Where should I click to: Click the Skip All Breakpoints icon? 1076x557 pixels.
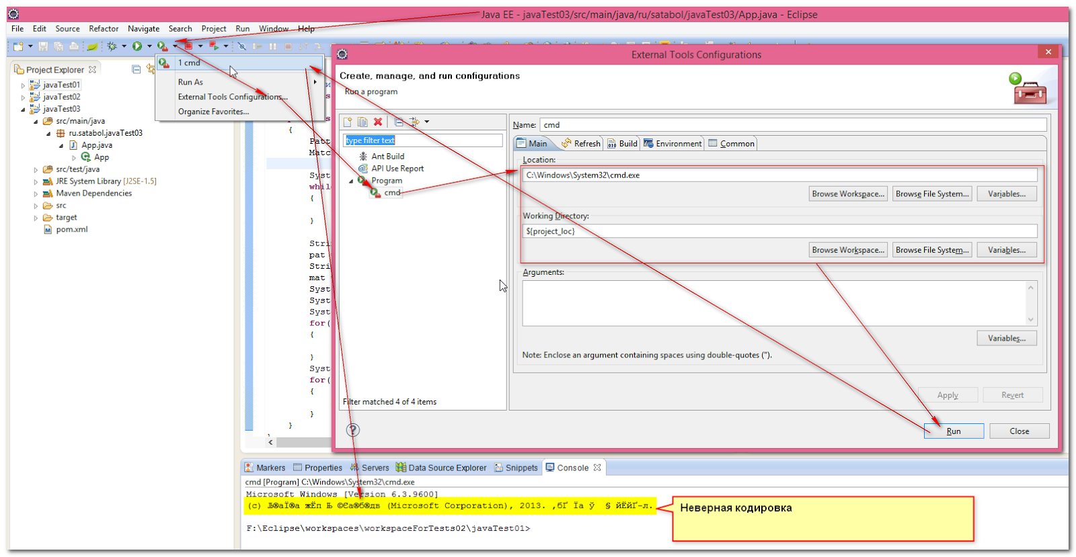[242, 46]
